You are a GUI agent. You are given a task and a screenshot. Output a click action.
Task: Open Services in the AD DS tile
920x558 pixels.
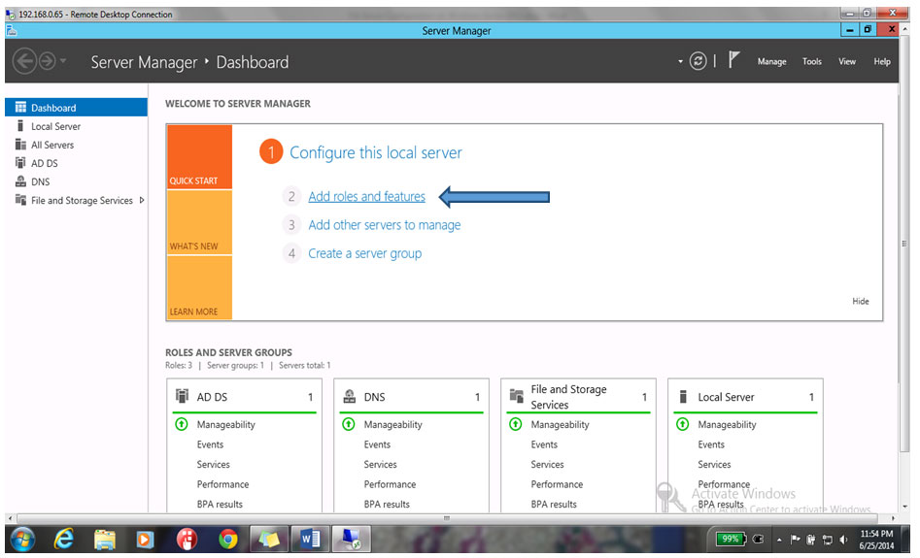click(x=213, y=464)
